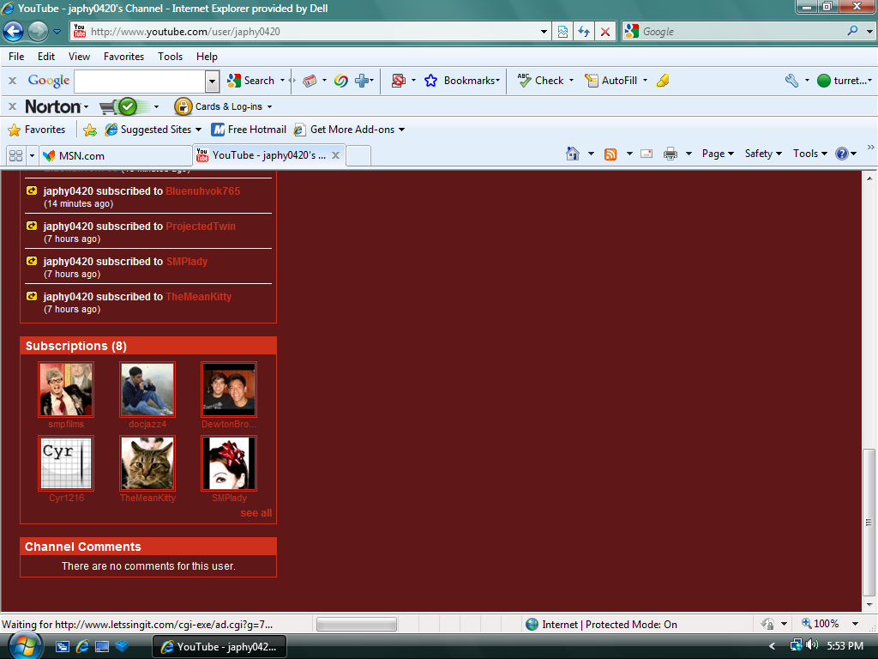Close the Norton toolbar with its X
Screen dimensions: 878x659
pos(12,106)
